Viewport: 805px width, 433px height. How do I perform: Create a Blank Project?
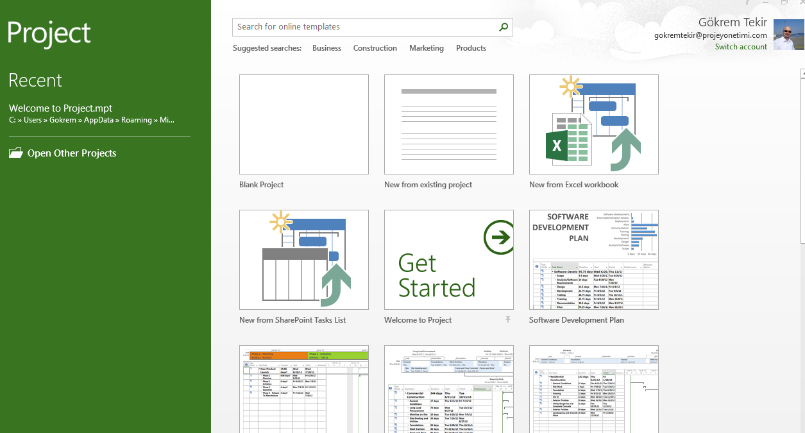(303, 124)
